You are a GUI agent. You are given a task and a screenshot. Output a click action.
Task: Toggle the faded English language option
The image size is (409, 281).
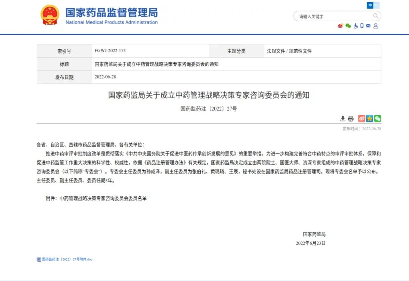click(376, 5)
